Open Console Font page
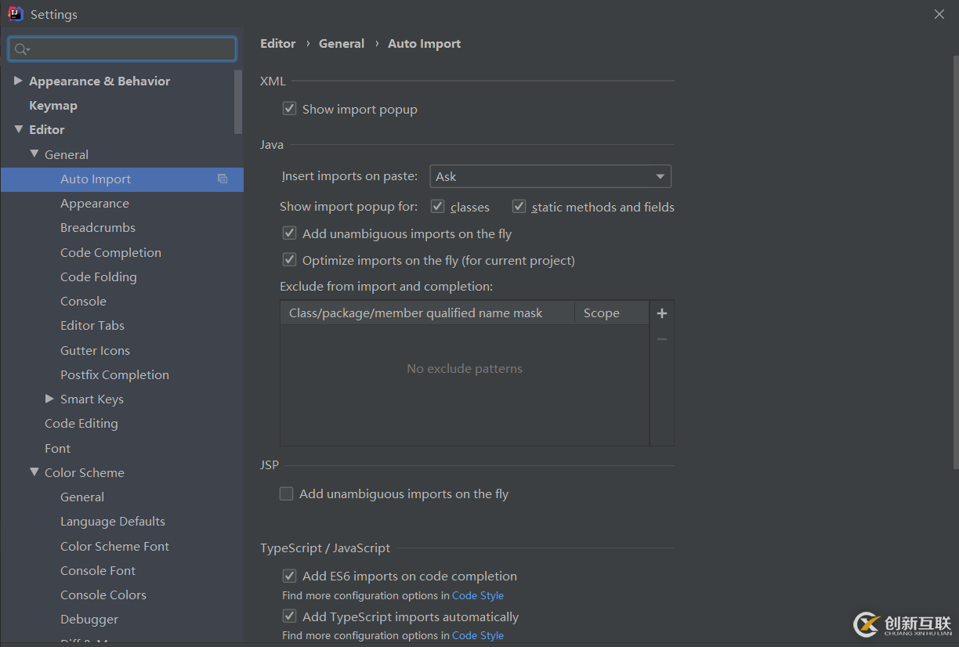This screenshot has height=647, width=959. [x=98, y=570]
